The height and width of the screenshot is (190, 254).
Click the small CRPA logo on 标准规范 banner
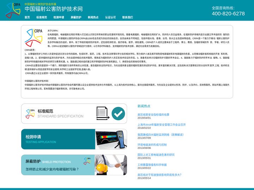[30, 114]
